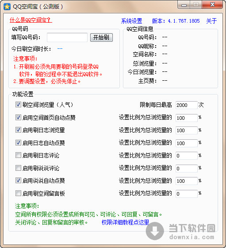The image size is (226, 248).
Task: Toggle 启用空间首页自动点赞 checkbox
Action: tap(18, 118)
